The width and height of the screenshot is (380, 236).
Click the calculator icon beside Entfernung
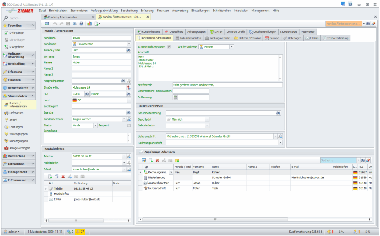coord(175,97)
